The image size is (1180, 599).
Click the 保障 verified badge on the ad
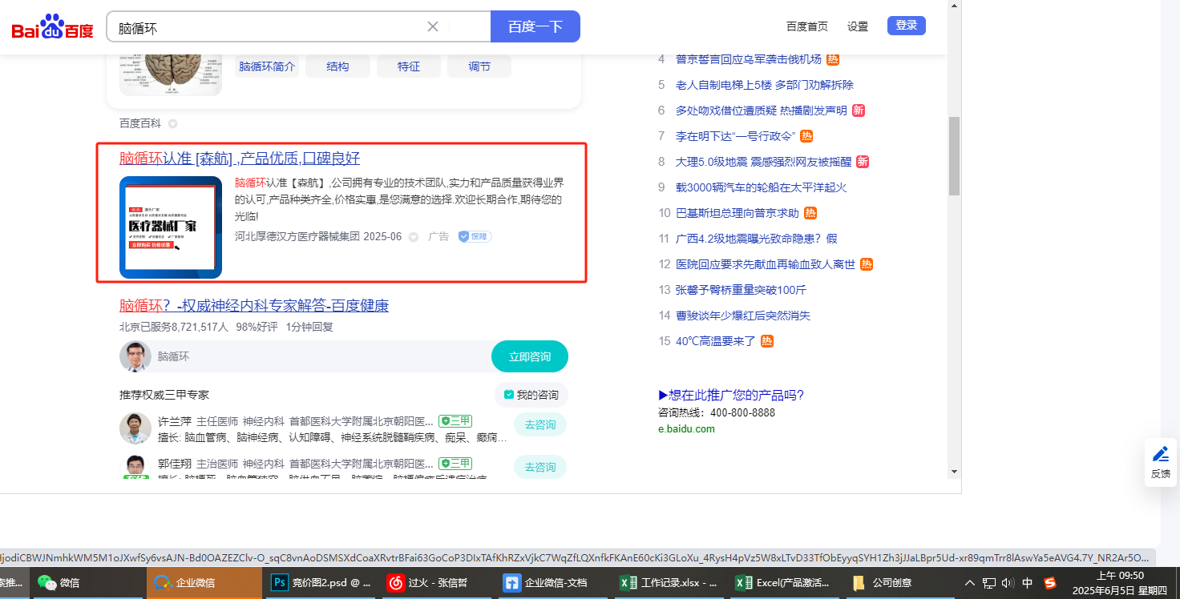coord(475,236)
